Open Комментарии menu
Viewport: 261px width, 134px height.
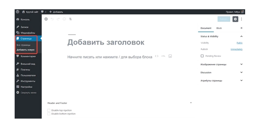[x=28, y=56]
